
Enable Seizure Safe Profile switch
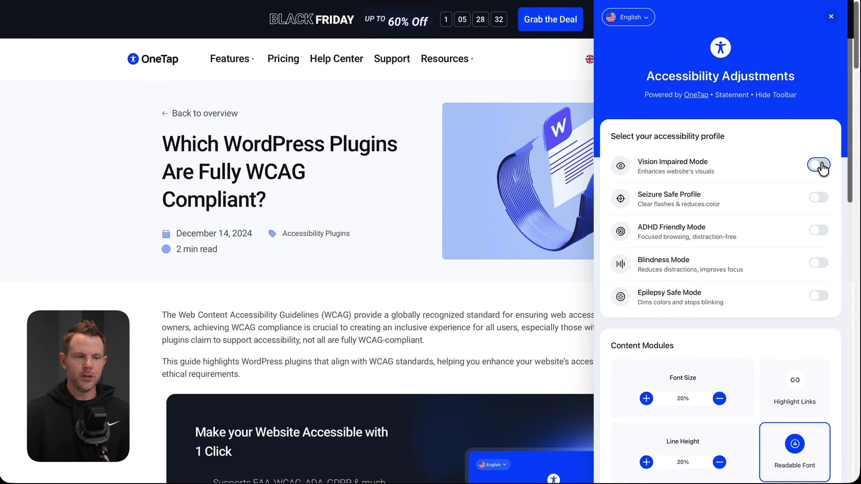pyautogui.click(x=818, y=197)
